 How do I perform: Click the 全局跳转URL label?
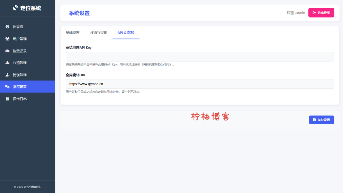pyautogui.click(x=76, y=75)
